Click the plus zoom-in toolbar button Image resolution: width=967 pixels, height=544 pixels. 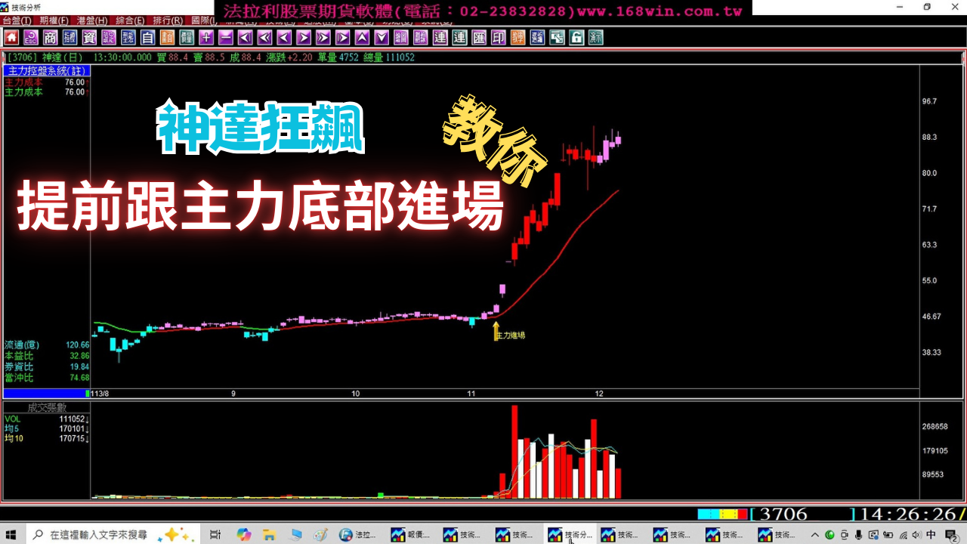click(206, 38)
